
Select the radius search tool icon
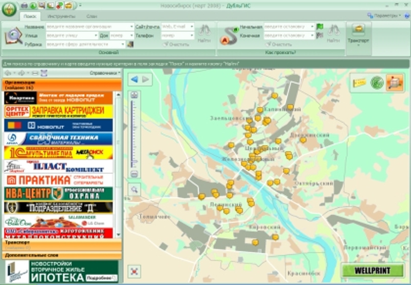point(378,83)
